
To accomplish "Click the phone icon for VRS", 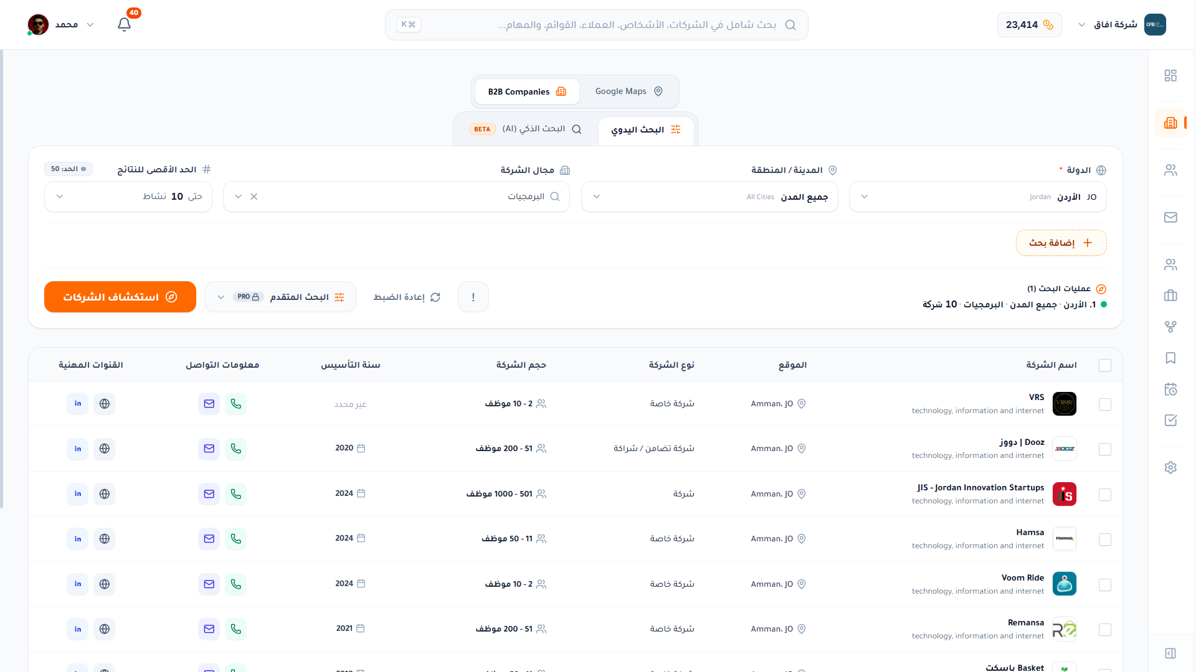I will pos(235,404).
